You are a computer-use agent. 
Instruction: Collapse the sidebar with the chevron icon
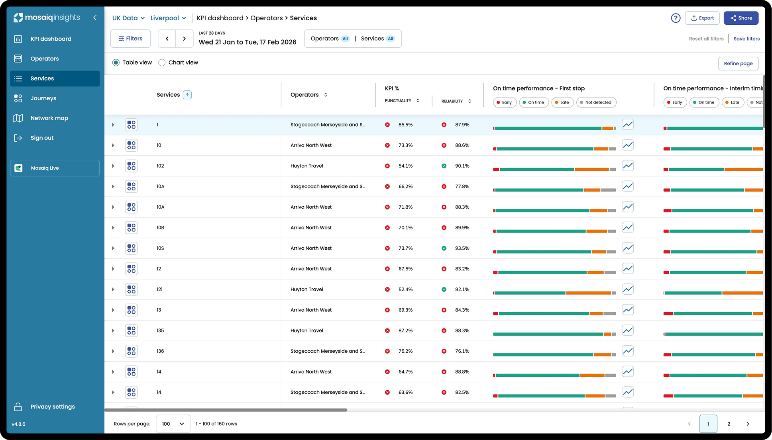(x=95, y=18)
